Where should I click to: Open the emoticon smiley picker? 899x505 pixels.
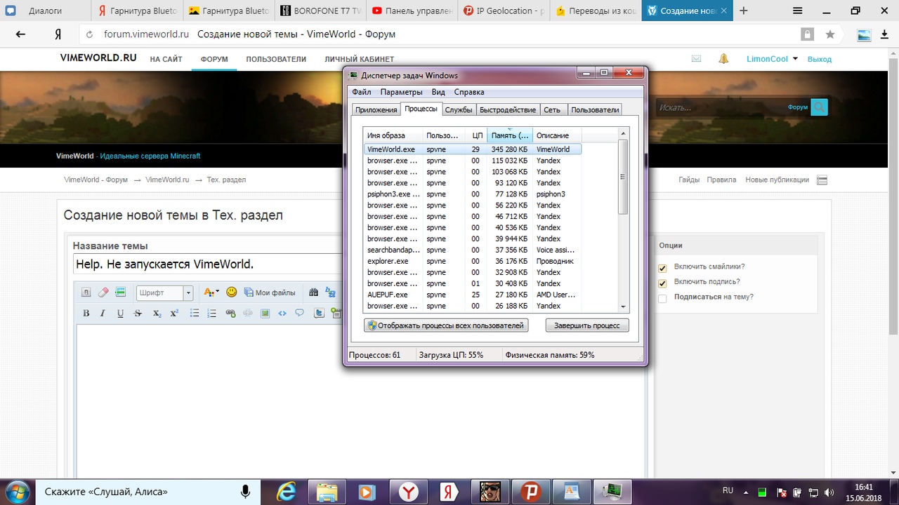pos(231,292)
